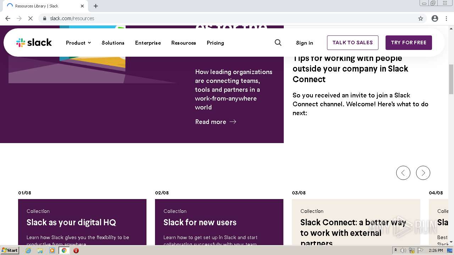Click the '02/08' slide counter label
The height and width of the screenshot is (255, 454).
[x=162, y=193]
